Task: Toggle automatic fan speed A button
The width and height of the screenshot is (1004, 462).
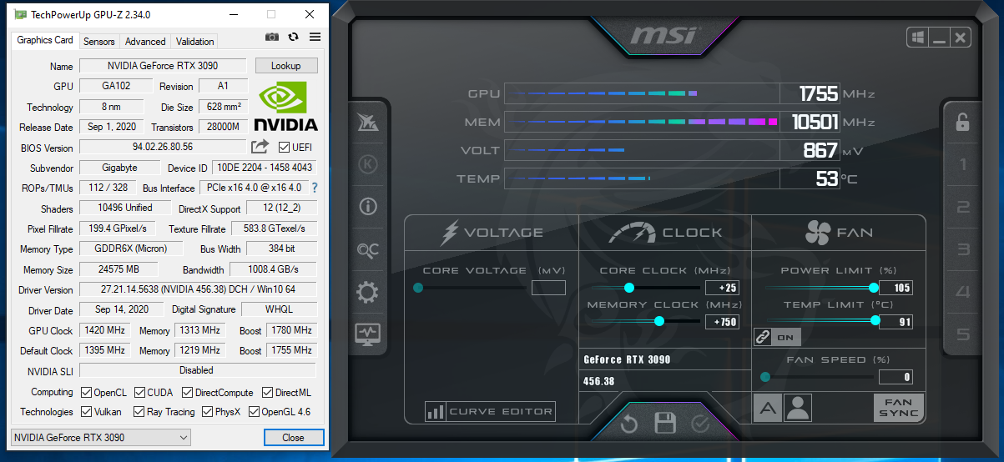Action: point(768,408)
